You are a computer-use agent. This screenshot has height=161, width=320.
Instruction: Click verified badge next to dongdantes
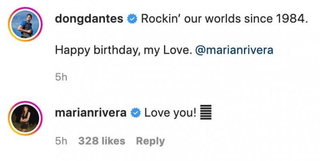pos(132,20)
